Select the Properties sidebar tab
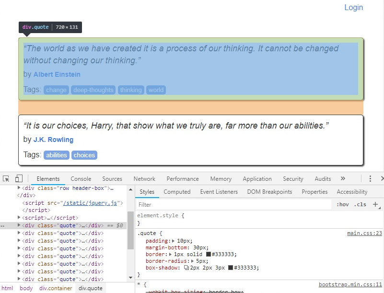 314,192
